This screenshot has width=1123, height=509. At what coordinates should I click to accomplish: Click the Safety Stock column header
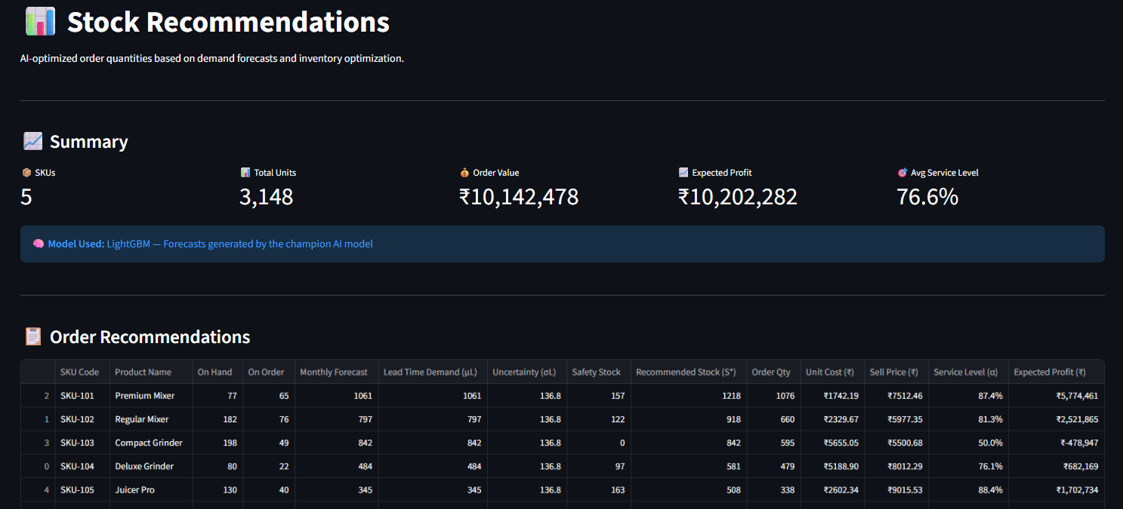click(x=598, y=372)
